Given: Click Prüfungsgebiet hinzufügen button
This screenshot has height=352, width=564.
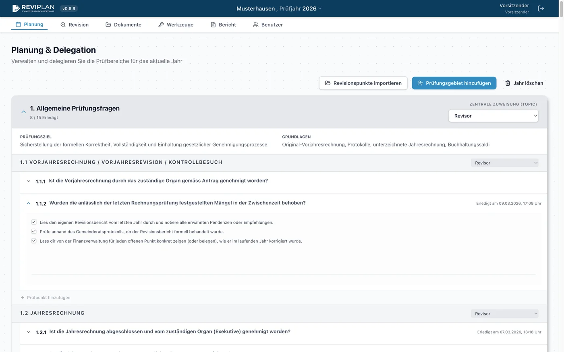Looking at the screenshot, I should (454, 83).
